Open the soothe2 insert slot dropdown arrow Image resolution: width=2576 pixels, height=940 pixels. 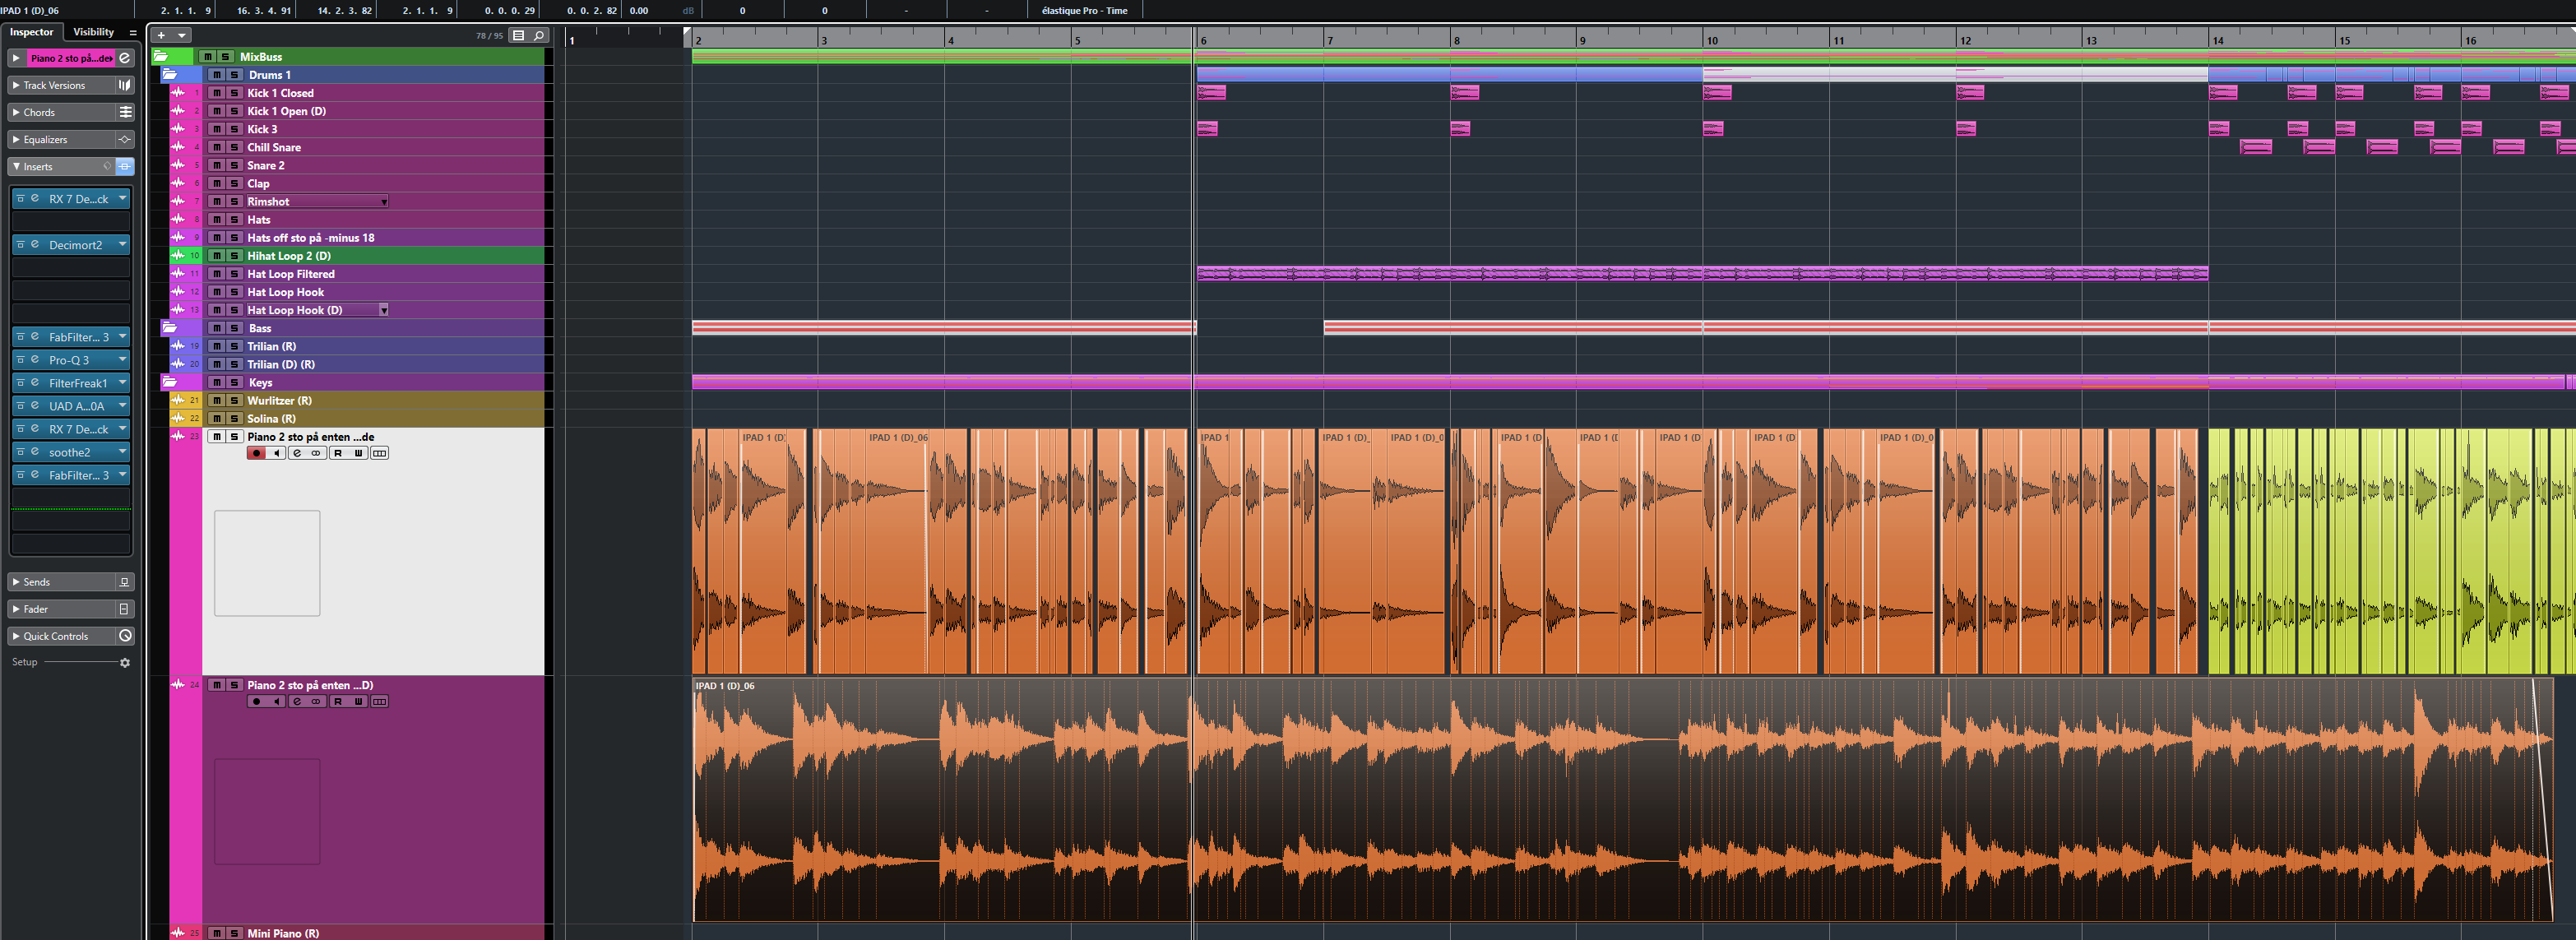(x=122, y=452)
